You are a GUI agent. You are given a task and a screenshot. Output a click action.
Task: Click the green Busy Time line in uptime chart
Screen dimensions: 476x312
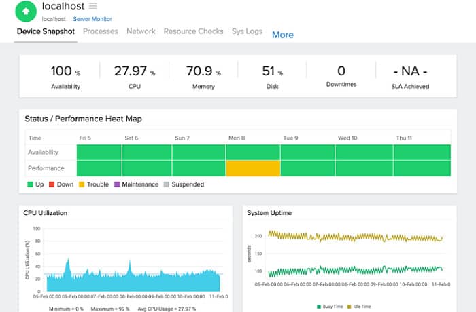pos(355,271)
